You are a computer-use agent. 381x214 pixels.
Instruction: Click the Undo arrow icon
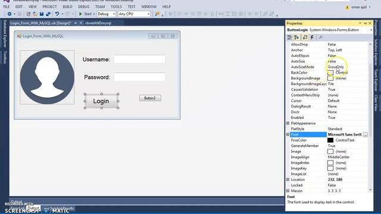[57, 14]
